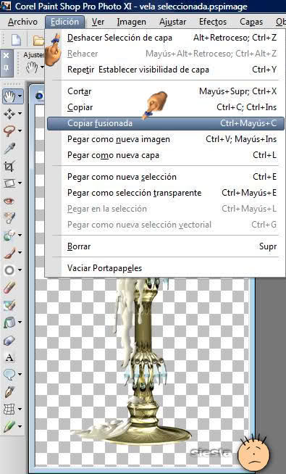This screenshot has height=474, width=286.
Task: Choose Cortar from the Edición menu
Action: point(166,91)
